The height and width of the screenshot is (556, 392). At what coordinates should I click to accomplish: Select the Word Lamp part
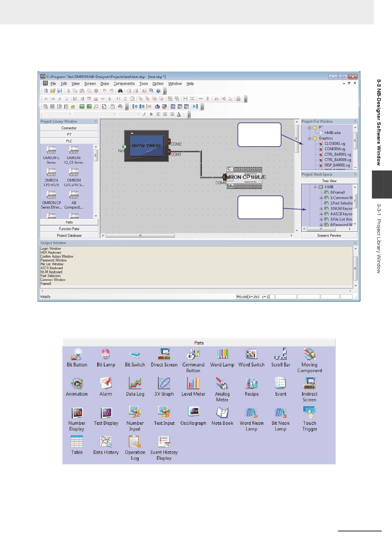tap(222, 358)
